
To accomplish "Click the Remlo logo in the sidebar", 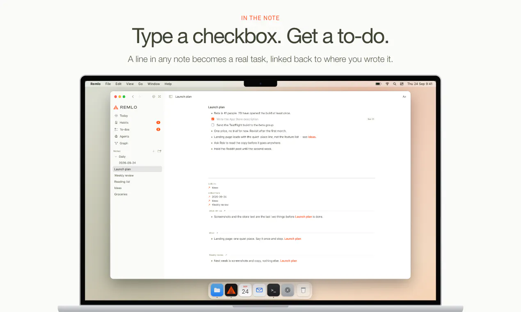I will click(125, 107).
